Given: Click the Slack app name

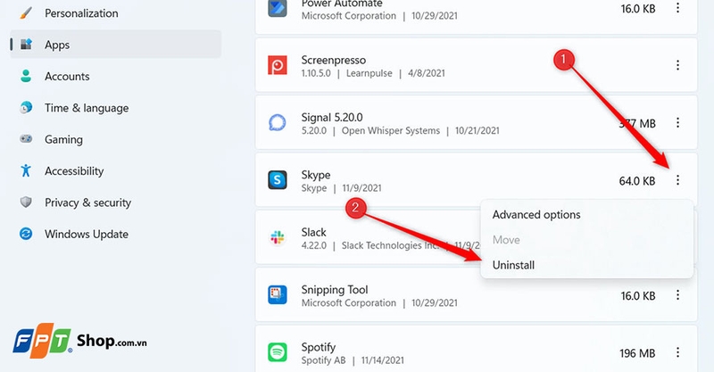Looking at the screenshot, I should tap(314, 232).
